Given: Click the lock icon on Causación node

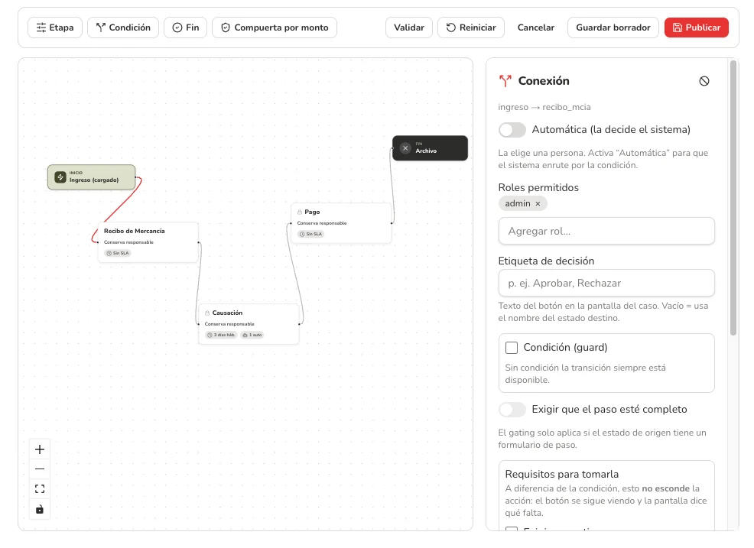Looking at the screenshot, I should (x=207, y=313).
